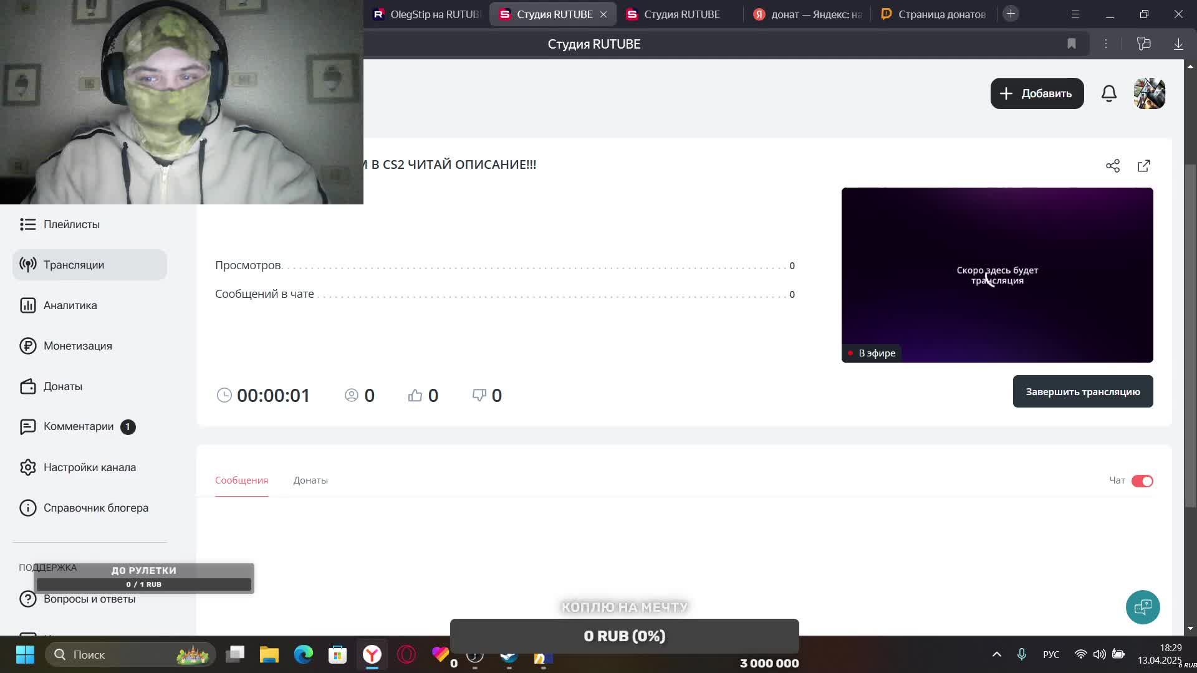Click the channel avatar picture
The height and width of the screenshot is (673, 1197).
1149,93
